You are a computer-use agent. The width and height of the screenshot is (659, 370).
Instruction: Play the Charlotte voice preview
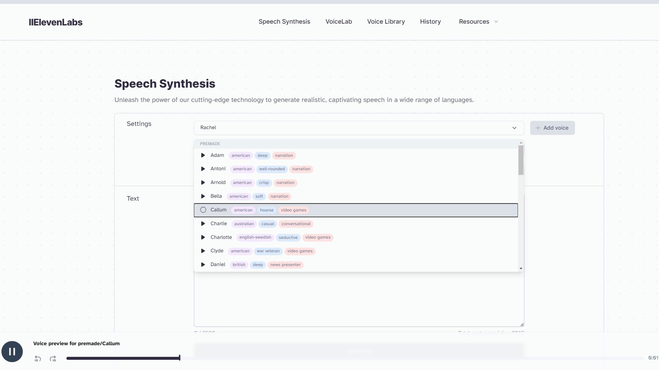203,237
